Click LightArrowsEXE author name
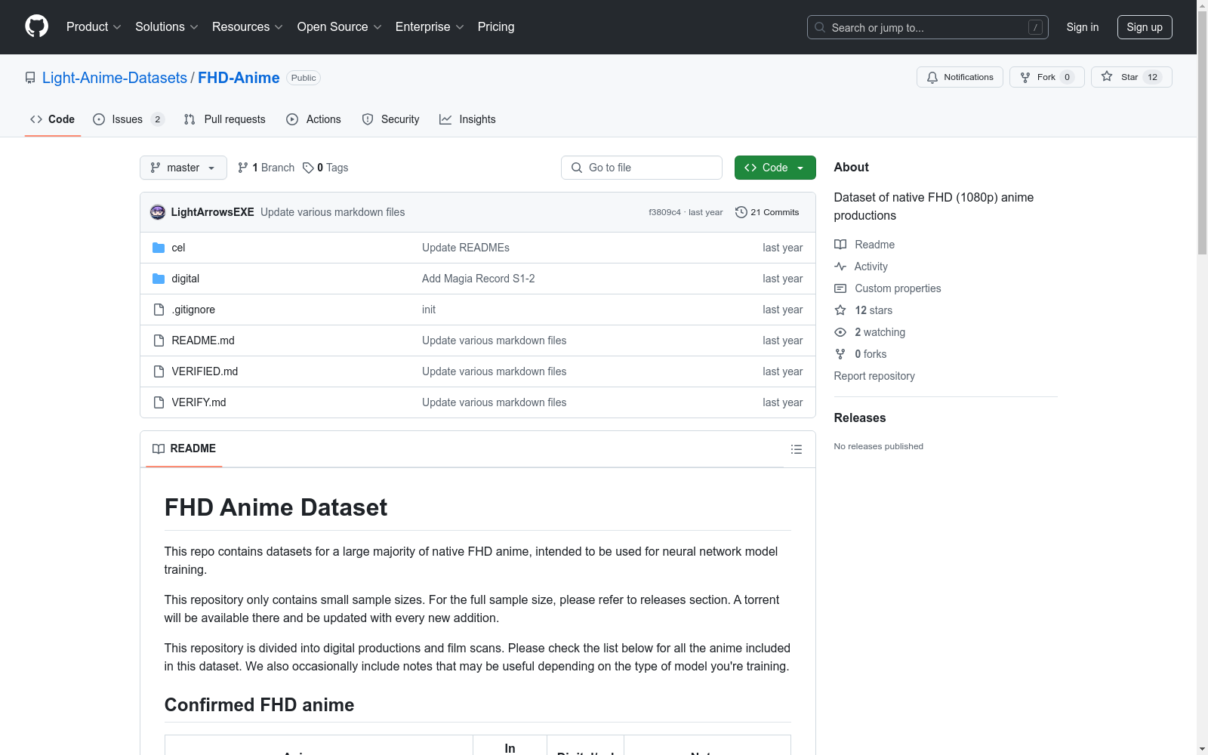The image size is (1208, 755). click(213, 212)
